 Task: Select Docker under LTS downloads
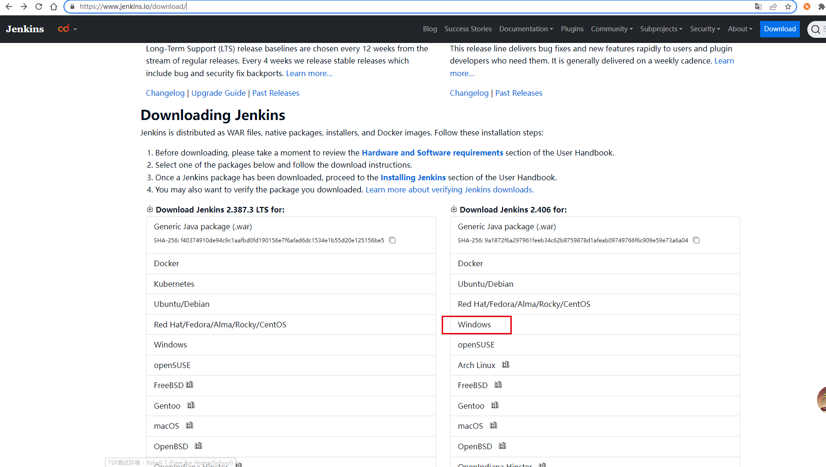(x=291, y=263)
